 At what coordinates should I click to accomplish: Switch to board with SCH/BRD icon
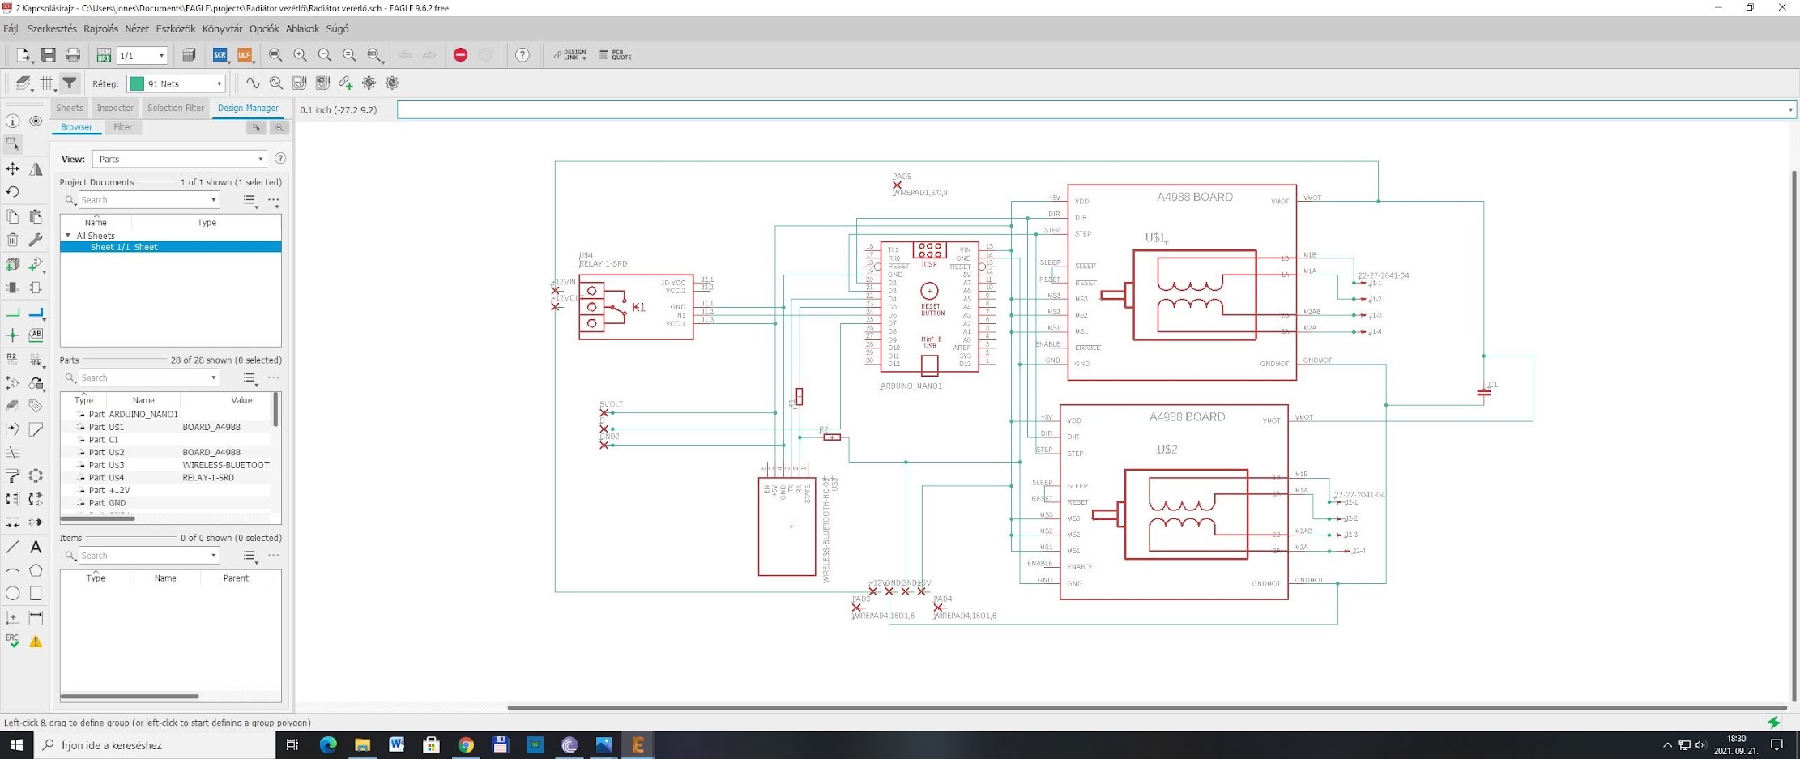point(104,55)
